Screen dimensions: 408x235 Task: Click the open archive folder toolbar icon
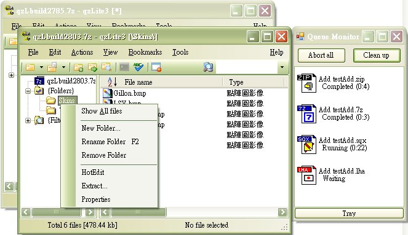tap(30, 67)
